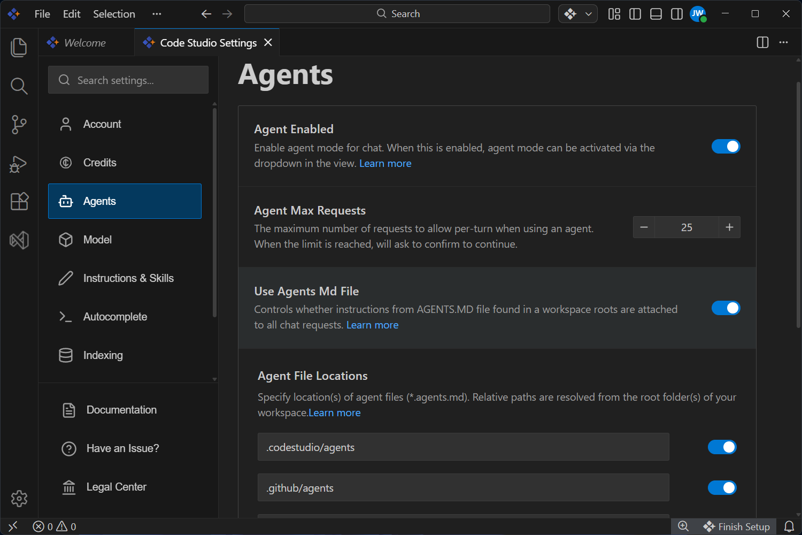Toggle the bottom panel
This screenshot has height=535, width=802.
point(656,14)
